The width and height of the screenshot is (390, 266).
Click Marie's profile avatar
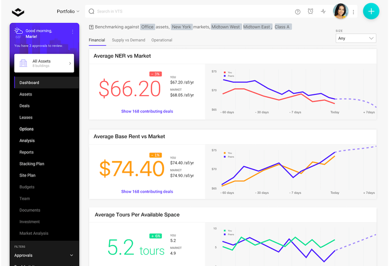pyautogui.click(x=340, y=11)
